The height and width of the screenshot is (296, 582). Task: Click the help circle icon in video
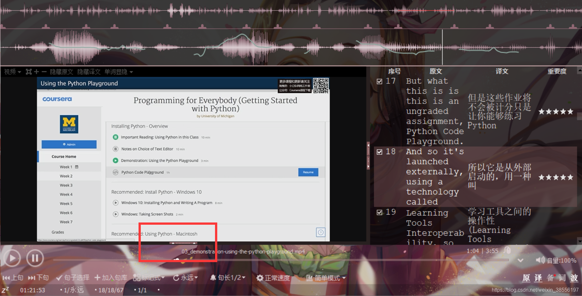click(321, 232)
